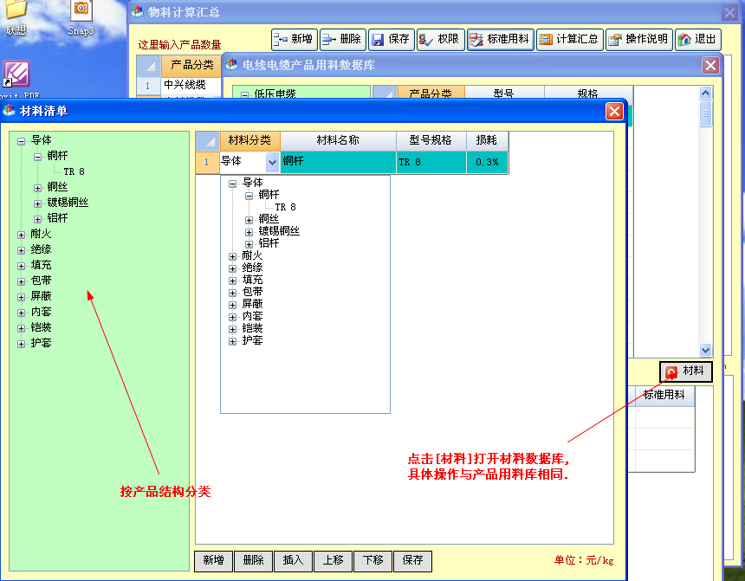Image resolution: width=745 pixels, height=581 pixels.
Task: Open the 权限 permissions tool
Action: pos(439,39)
